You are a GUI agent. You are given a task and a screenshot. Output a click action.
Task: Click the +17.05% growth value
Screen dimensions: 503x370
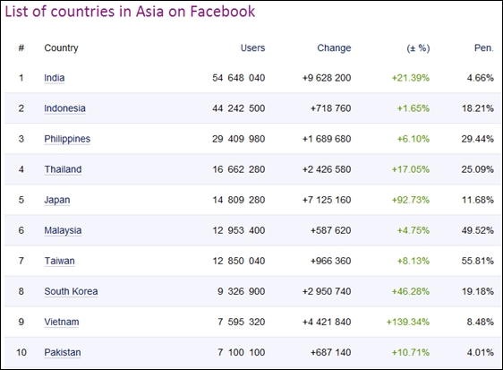pos(410,169)
